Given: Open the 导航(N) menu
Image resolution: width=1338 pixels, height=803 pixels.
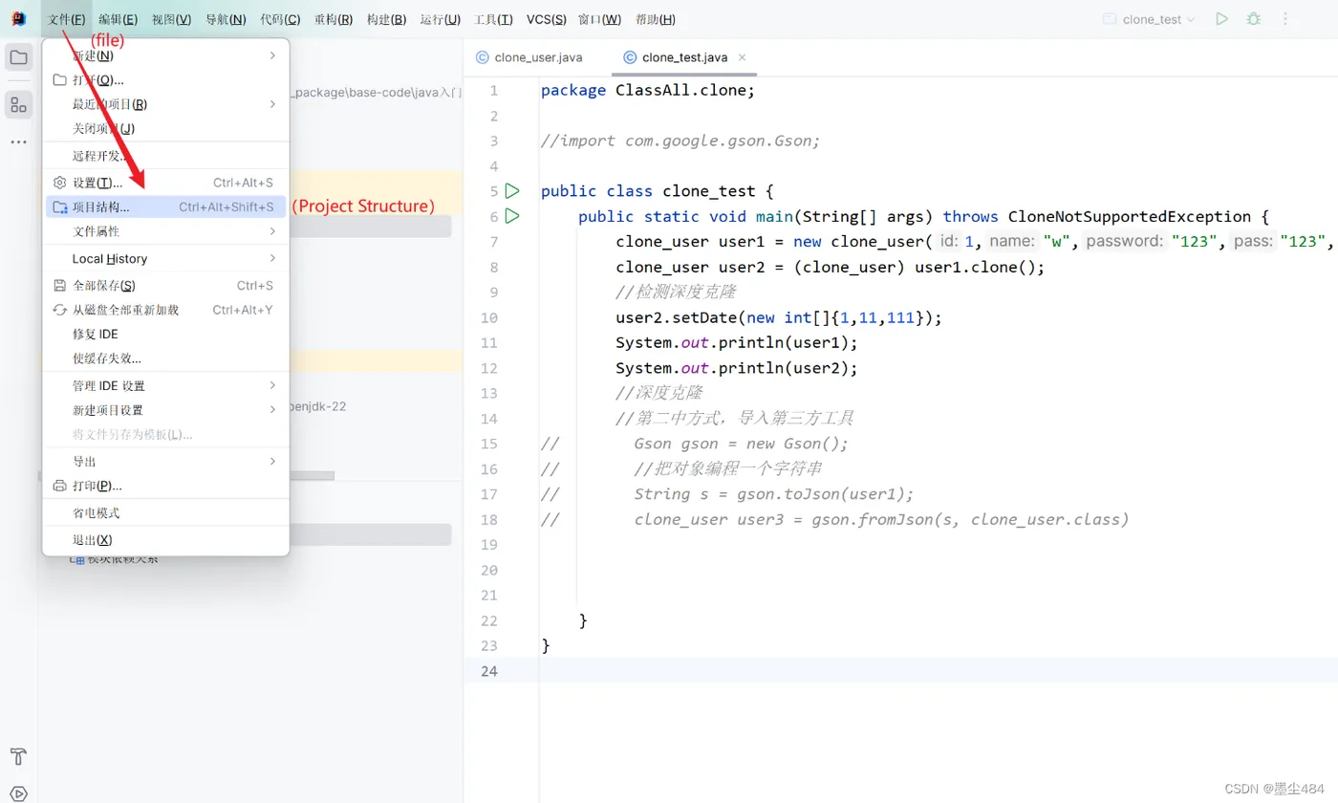Looking at the screenshot, I should click(x=227, y=19).
